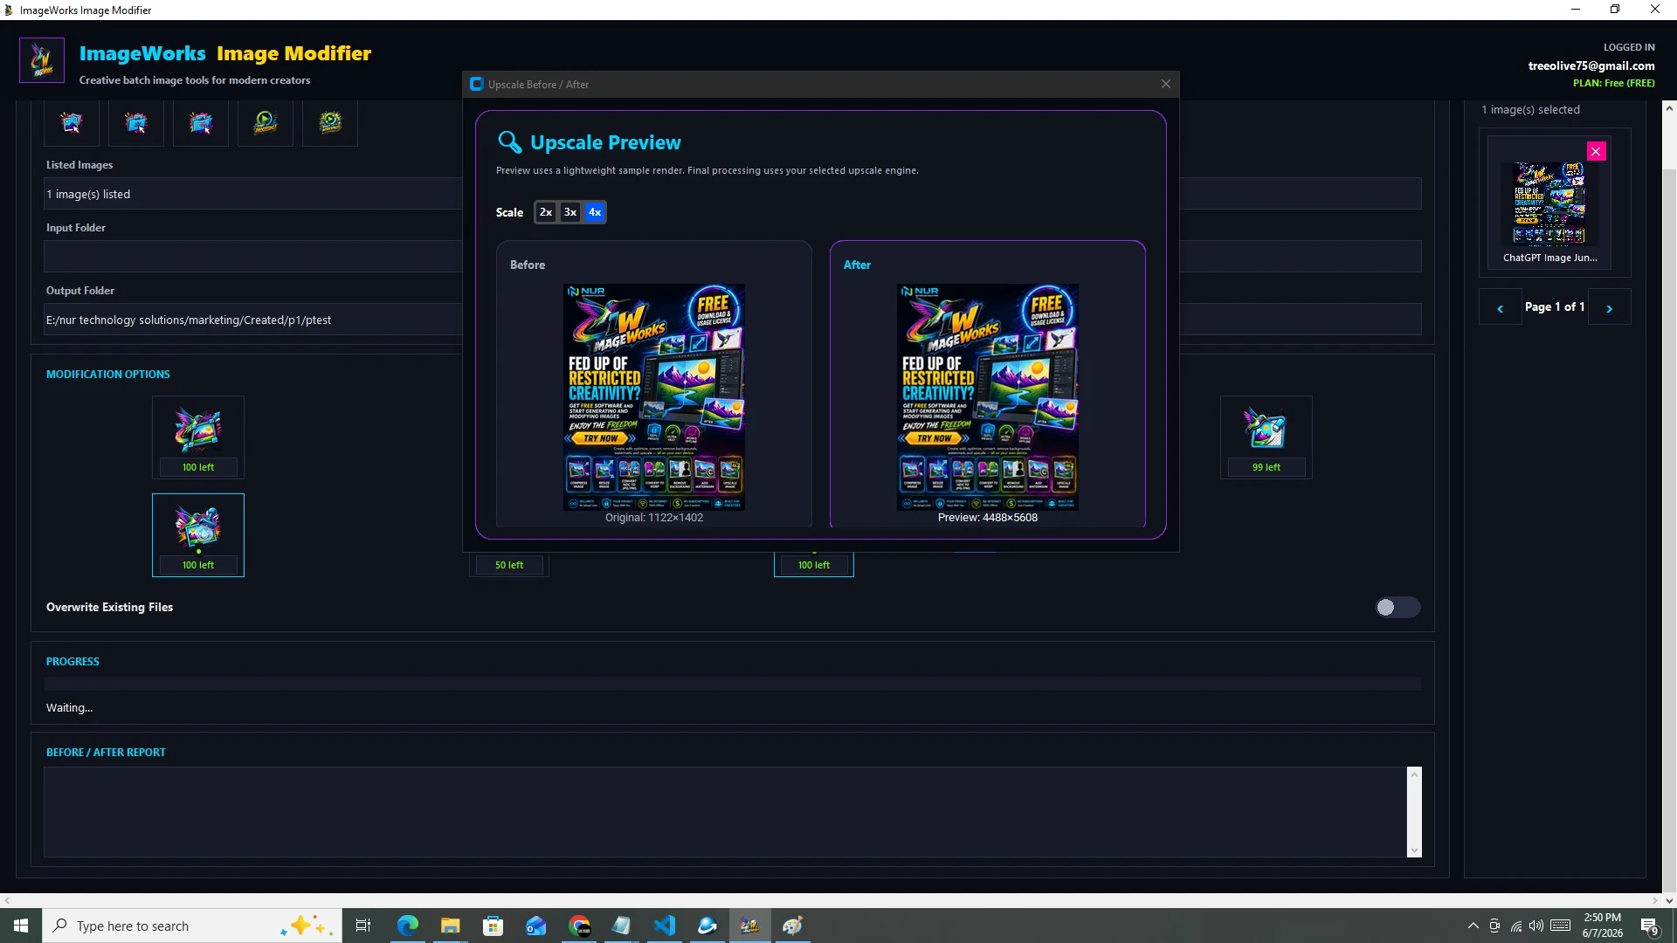Open Microsoft Edge from the taskbar
The width and height of the screenshot is (1677, 943).
[408, 926]
